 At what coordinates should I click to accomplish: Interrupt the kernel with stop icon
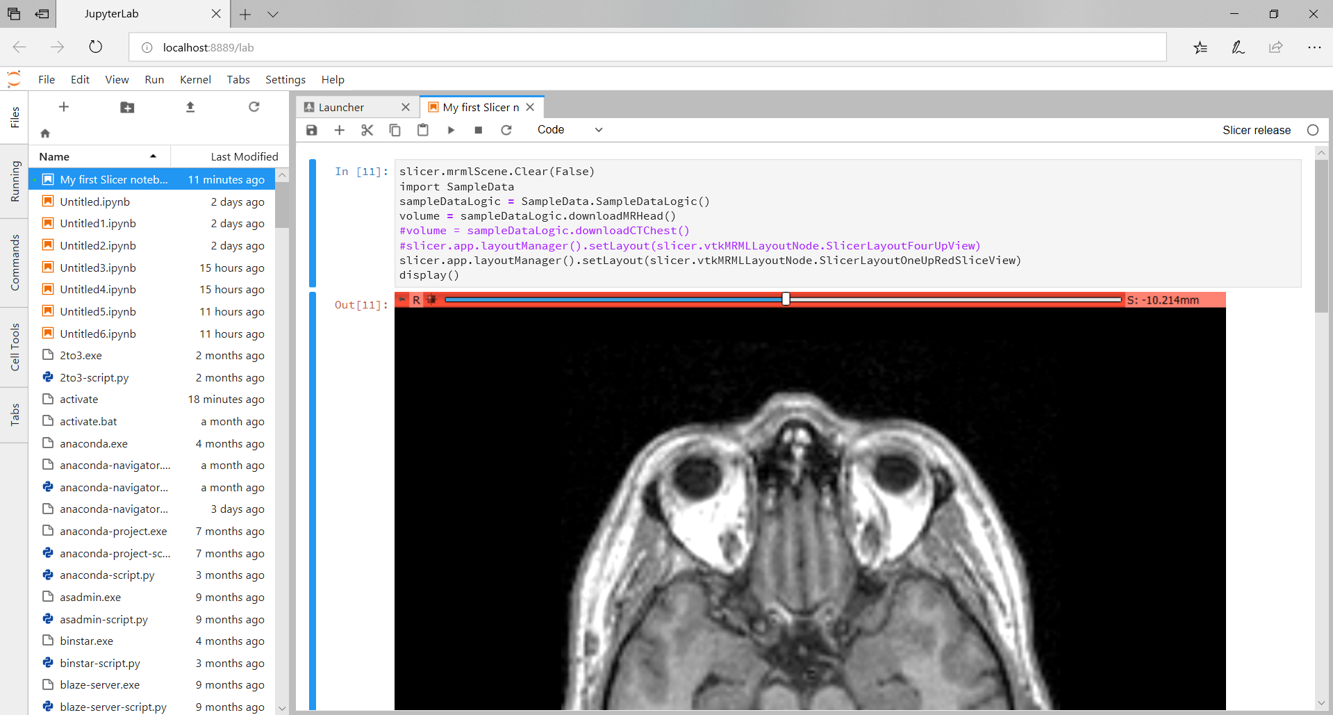(x=478, y=130)
